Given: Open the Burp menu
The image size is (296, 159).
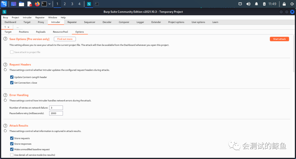Looking at the screenshot, I should tap(5, 17).
